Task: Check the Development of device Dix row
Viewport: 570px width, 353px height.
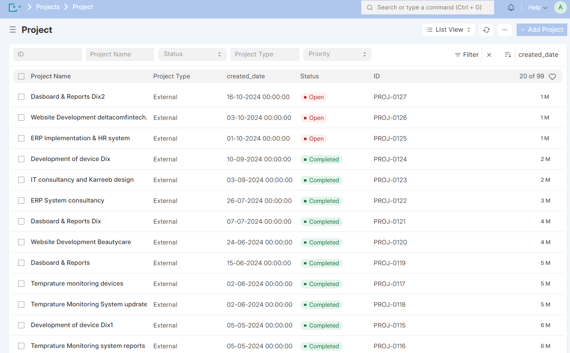Action: pyautogui.click(x=21, y=159)
